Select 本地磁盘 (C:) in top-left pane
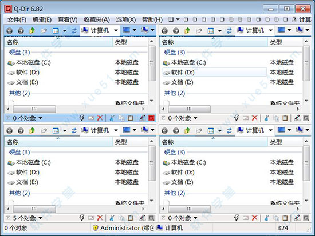This screenshot has height=236, width=315. [29, 63]
